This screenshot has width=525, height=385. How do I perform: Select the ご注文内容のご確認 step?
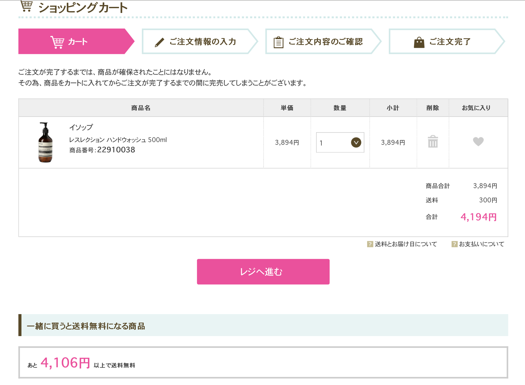(x=324, y=41)
